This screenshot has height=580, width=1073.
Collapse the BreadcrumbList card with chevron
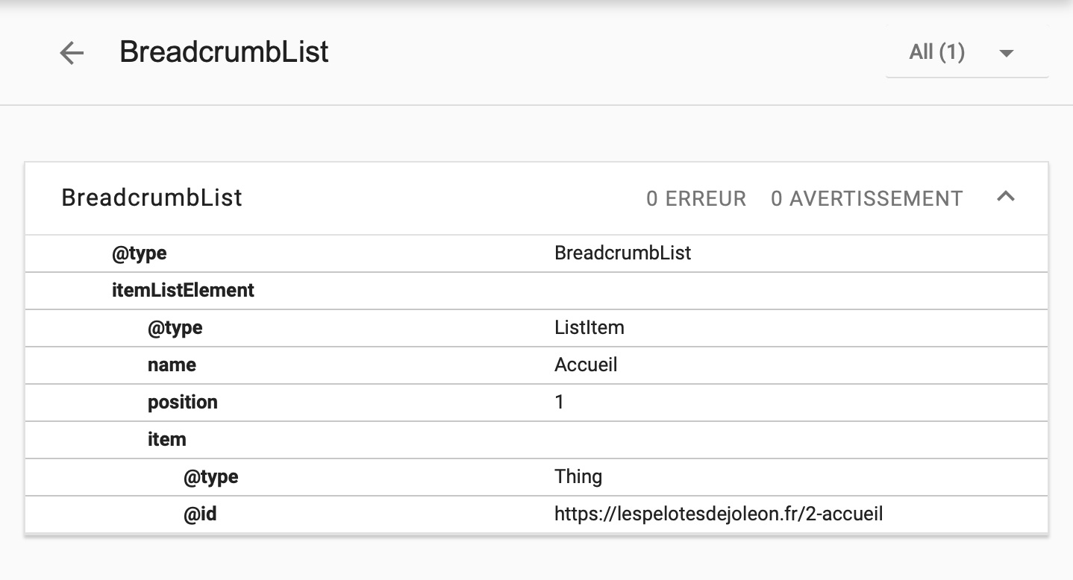click(1006, 197)
